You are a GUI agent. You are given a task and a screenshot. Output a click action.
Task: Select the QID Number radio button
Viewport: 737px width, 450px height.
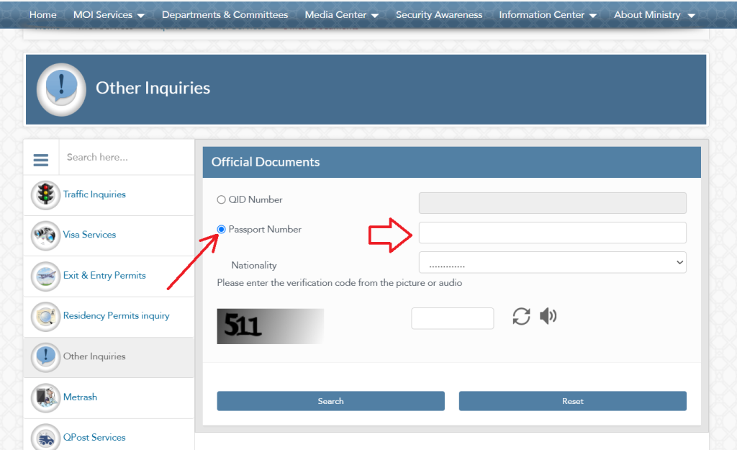222,200
